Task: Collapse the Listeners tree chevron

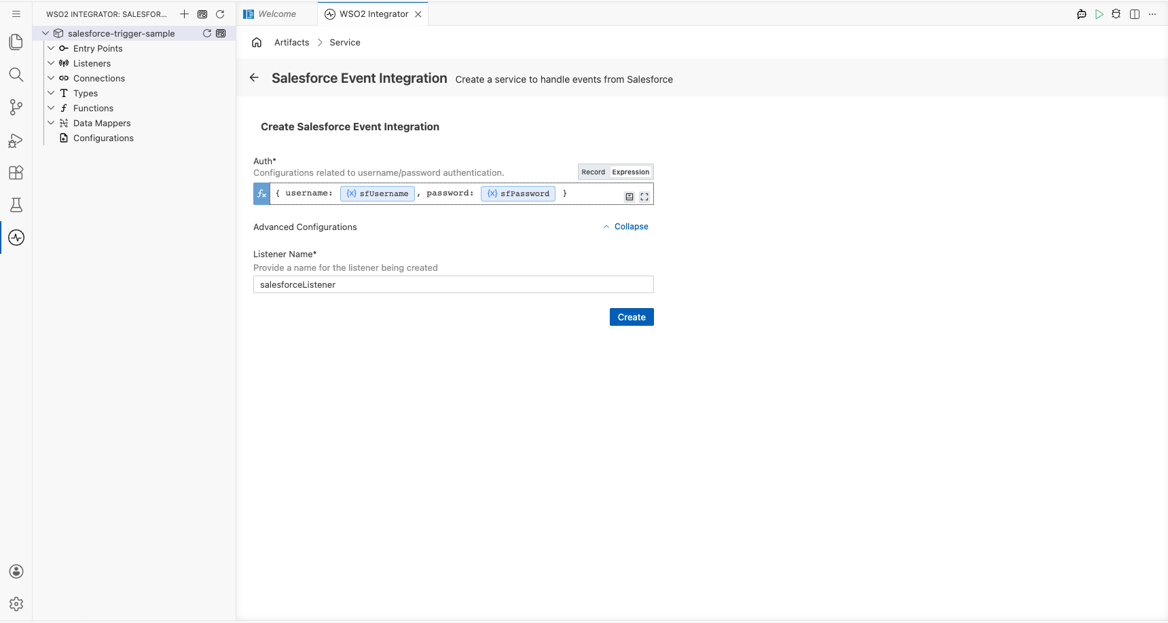Action: point(51,63)
